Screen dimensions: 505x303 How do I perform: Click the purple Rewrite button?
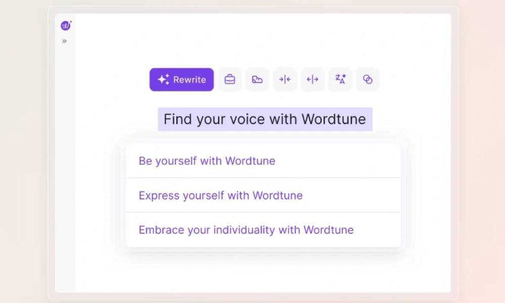click(182, 79)
